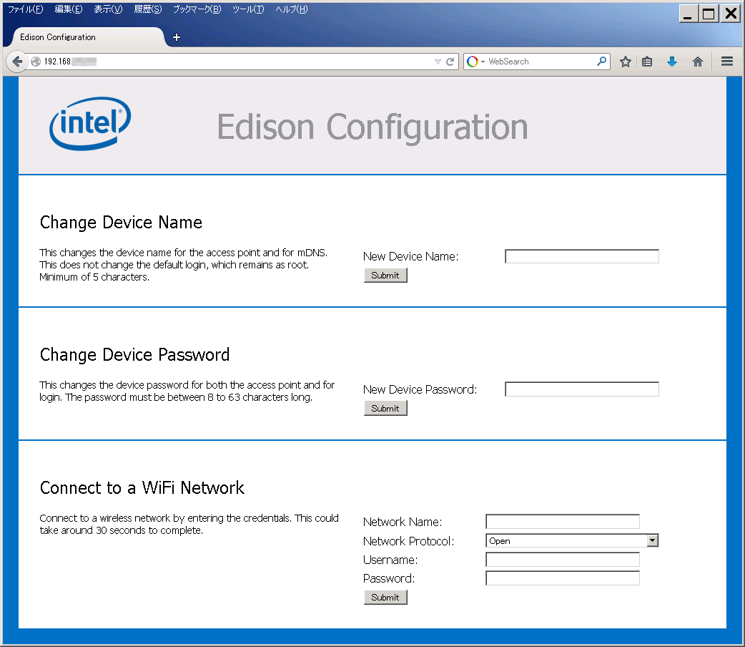Viewport: 745px width, 647px height.
Task: Open a new tab with the plus button
Action: tap(177, 37)
